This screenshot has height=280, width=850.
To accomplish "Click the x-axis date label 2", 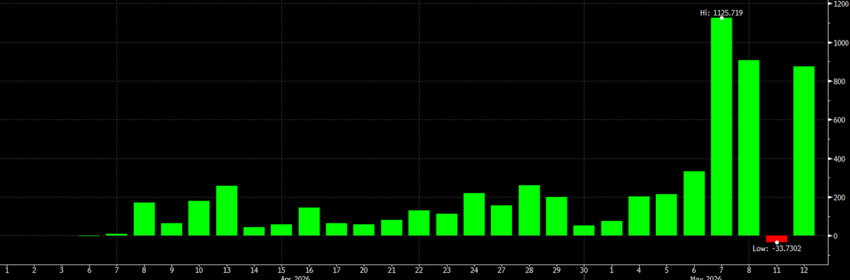I will tap(34, 270).
